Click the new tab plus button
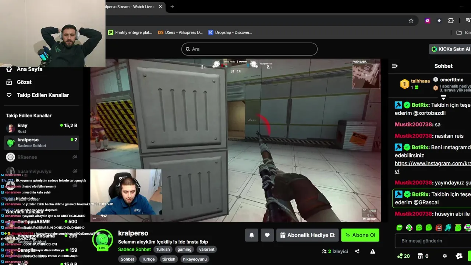 [172, 6]
